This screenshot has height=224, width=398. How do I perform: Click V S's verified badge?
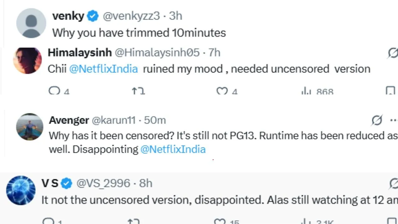point(66,184)
